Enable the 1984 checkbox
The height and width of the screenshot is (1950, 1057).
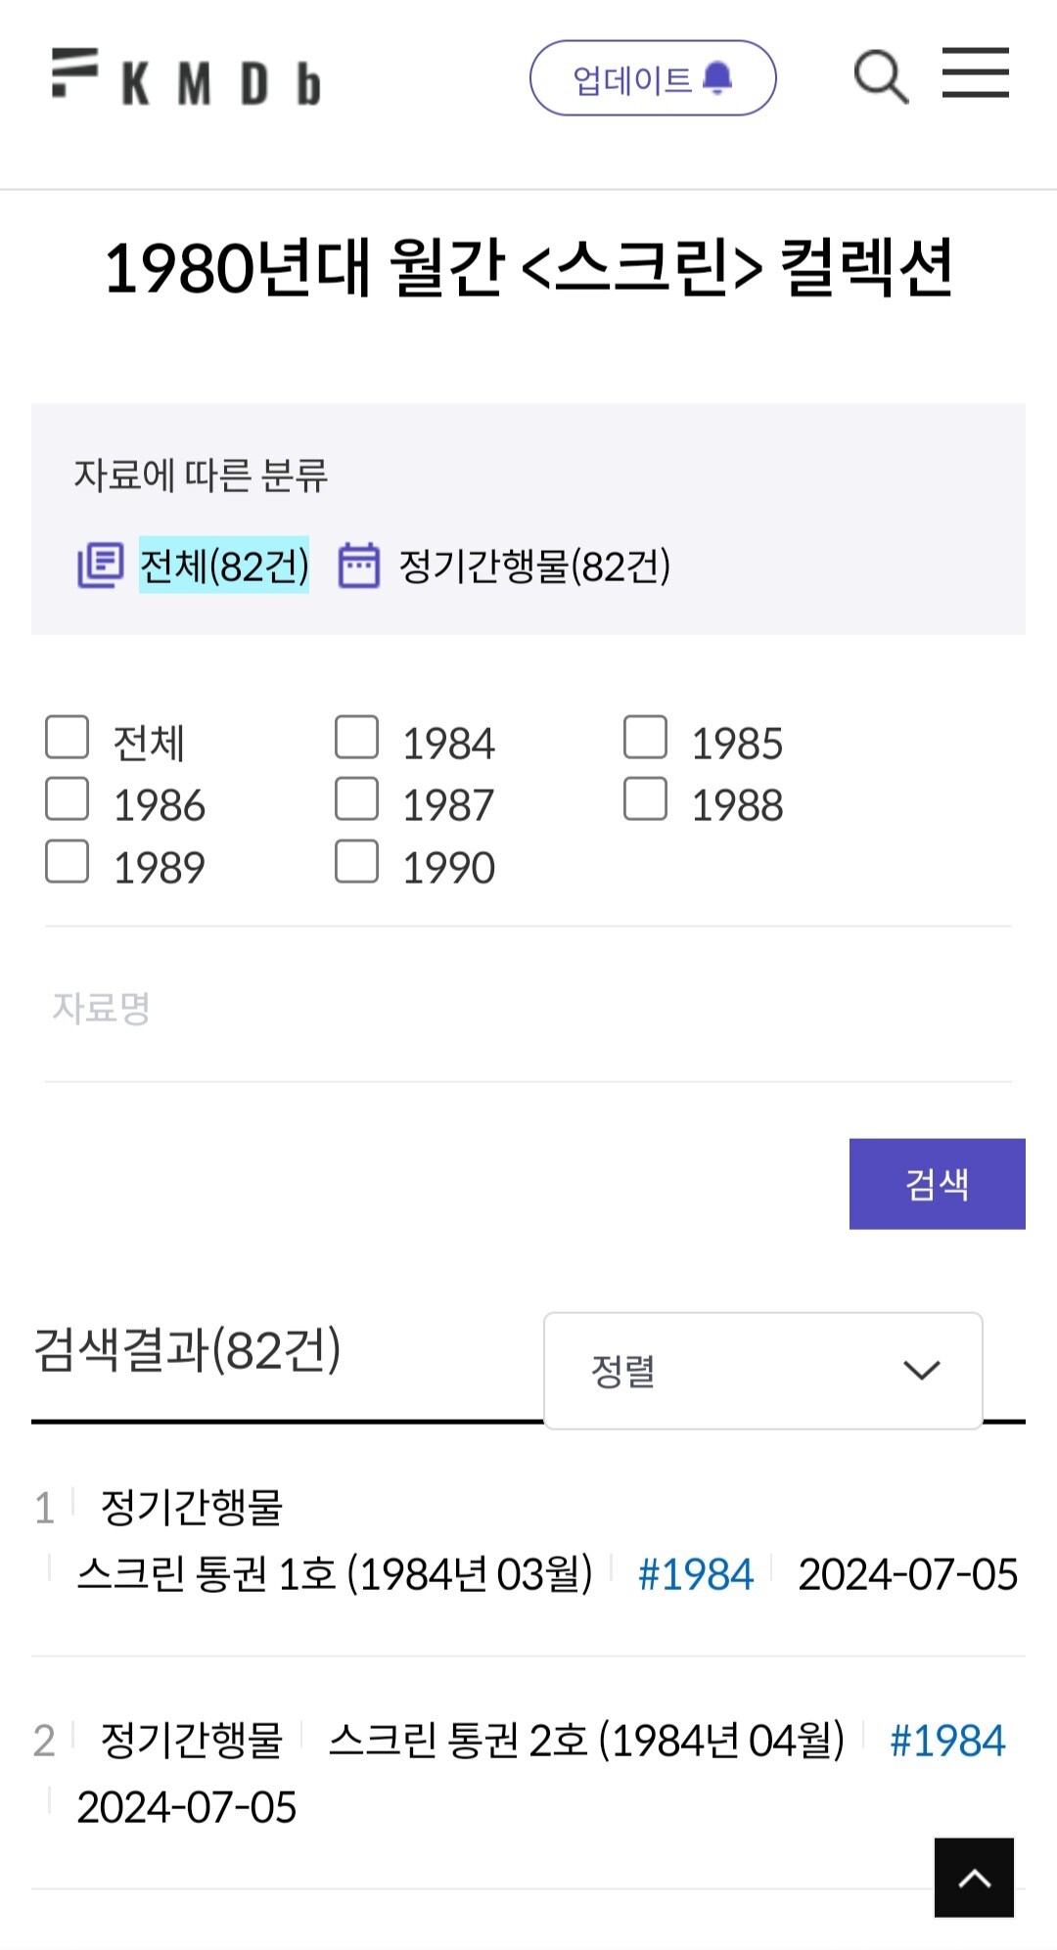click(x=356, y=738)
